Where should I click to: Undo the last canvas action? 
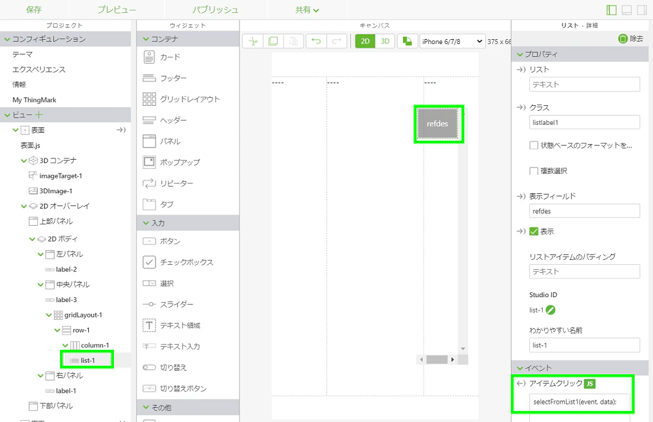point(317,41)
